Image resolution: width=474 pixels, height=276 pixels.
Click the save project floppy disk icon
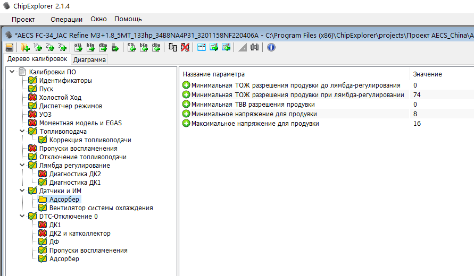(9, 47)
